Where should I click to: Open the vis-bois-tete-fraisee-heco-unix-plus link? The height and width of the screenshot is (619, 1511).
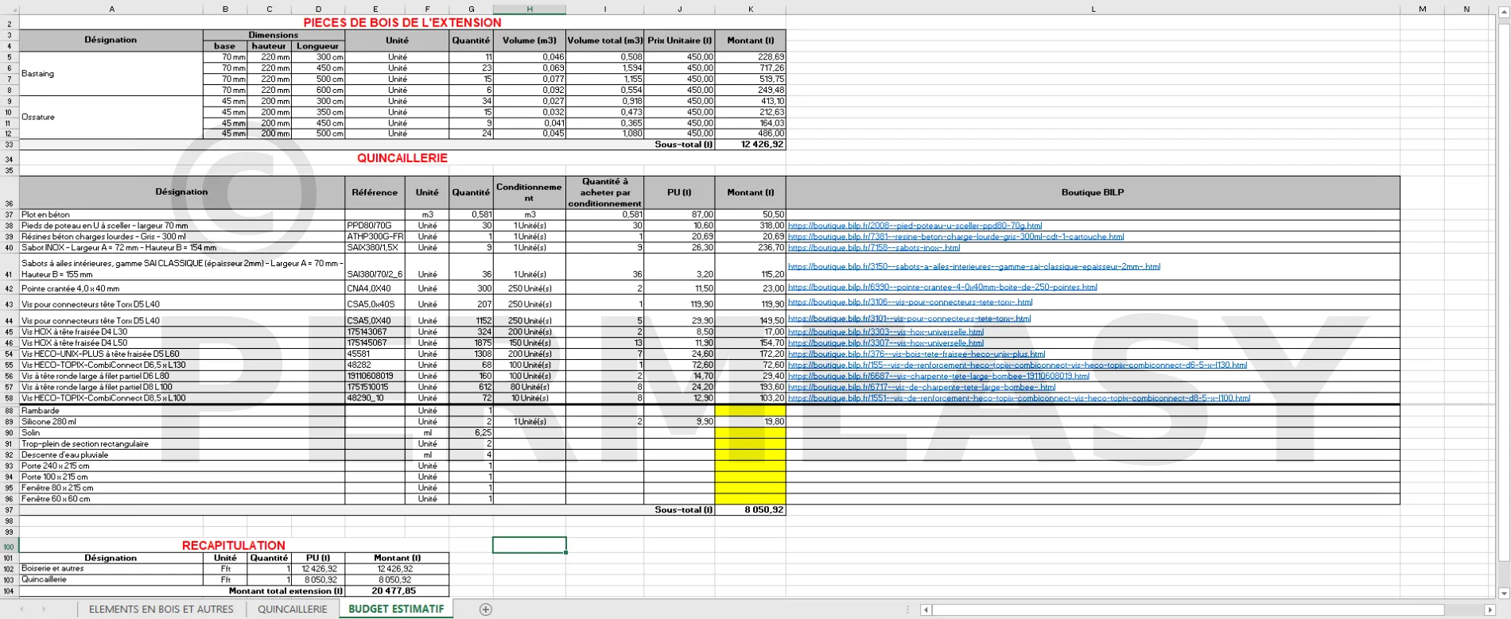click(916, 354)
